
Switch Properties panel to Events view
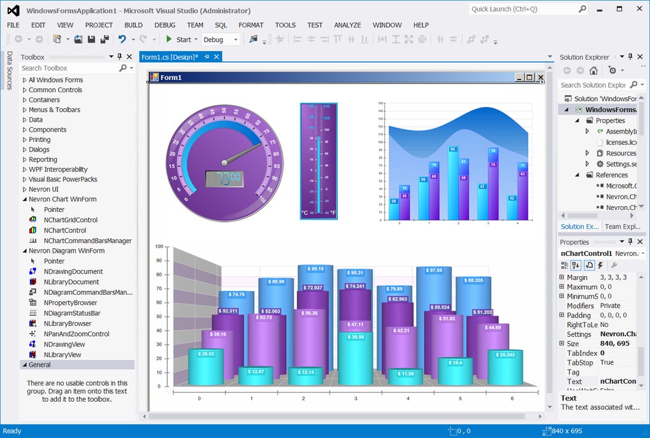[600, 265]
